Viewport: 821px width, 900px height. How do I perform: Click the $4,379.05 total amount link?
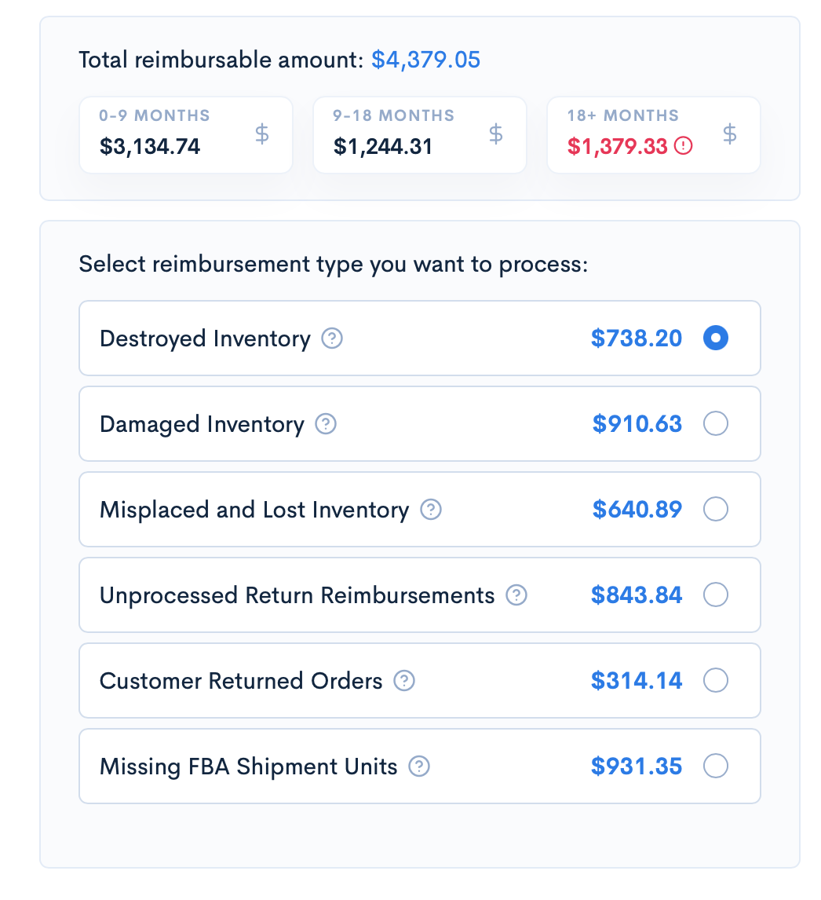point(425,59)
